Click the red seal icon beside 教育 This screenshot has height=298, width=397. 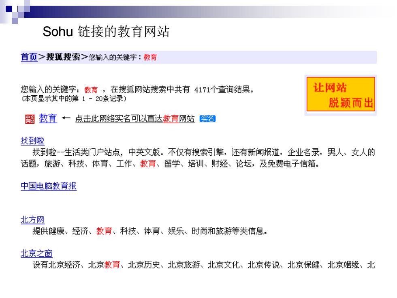[x=30, y=119]
